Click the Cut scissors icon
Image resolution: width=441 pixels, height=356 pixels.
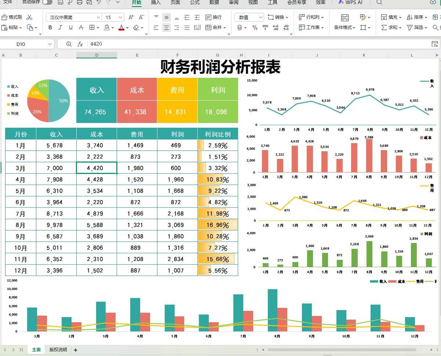point(30,17)
